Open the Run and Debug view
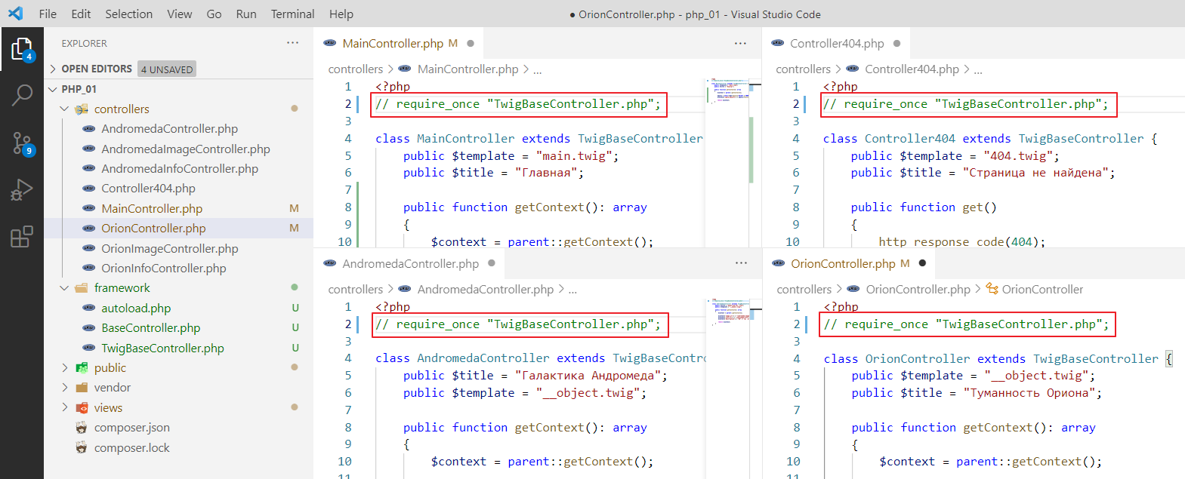 pos(22,190)
